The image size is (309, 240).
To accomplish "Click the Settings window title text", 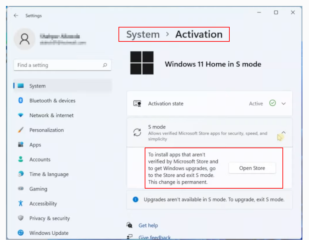I will [x=34, y=16].
